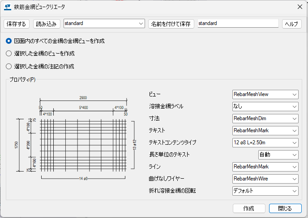Viewport: 308px width, 218px height.
Task: Expand the 長さ単位のテキスト dropdown
Action: click(278, 155)
